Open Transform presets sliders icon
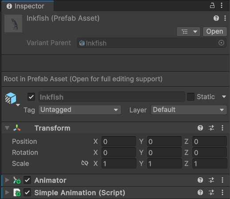This screenshot has height=199, width=230. (x=211, y=128)
